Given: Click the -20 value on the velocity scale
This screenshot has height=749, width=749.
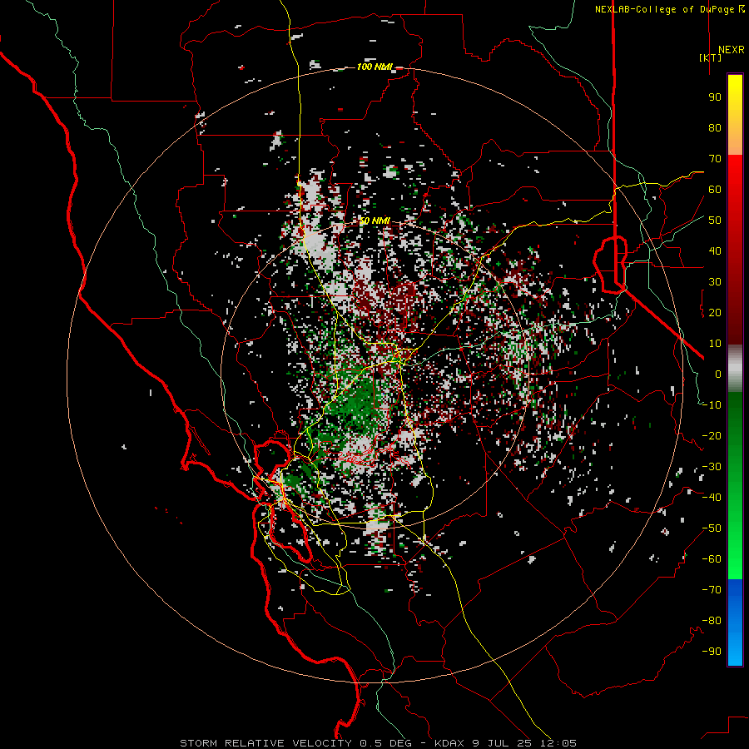Looking at the screenshot, I should click(x=712, y=436).
